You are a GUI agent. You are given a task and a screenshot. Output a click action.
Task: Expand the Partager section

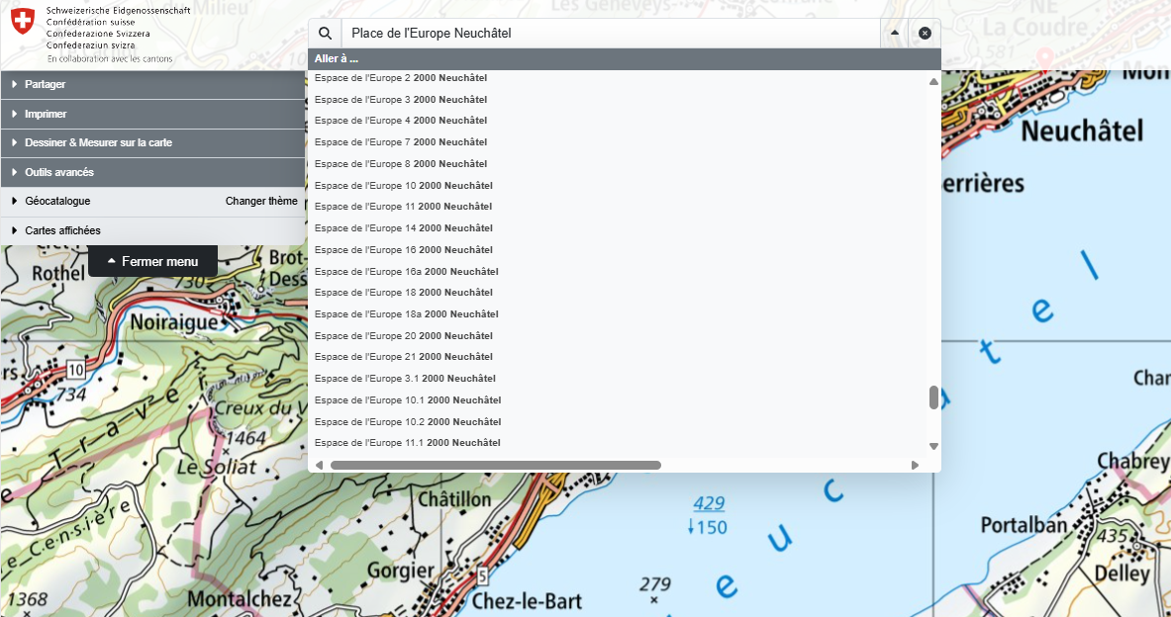(46, 85)
